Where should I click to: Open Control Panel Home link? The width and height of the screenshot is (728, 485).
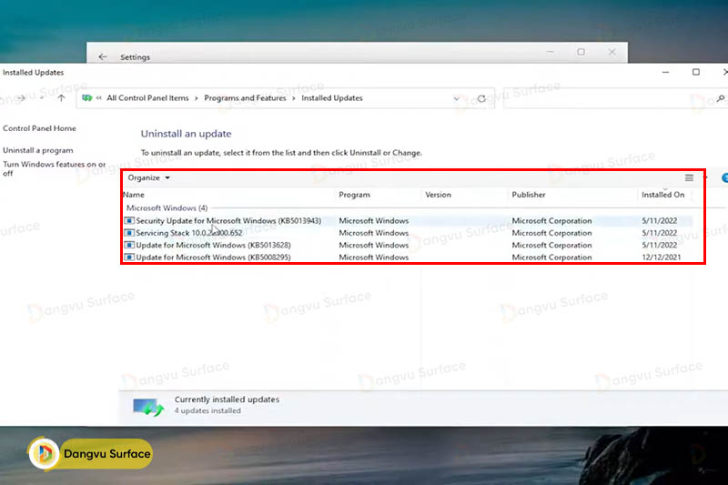[39, 128]
